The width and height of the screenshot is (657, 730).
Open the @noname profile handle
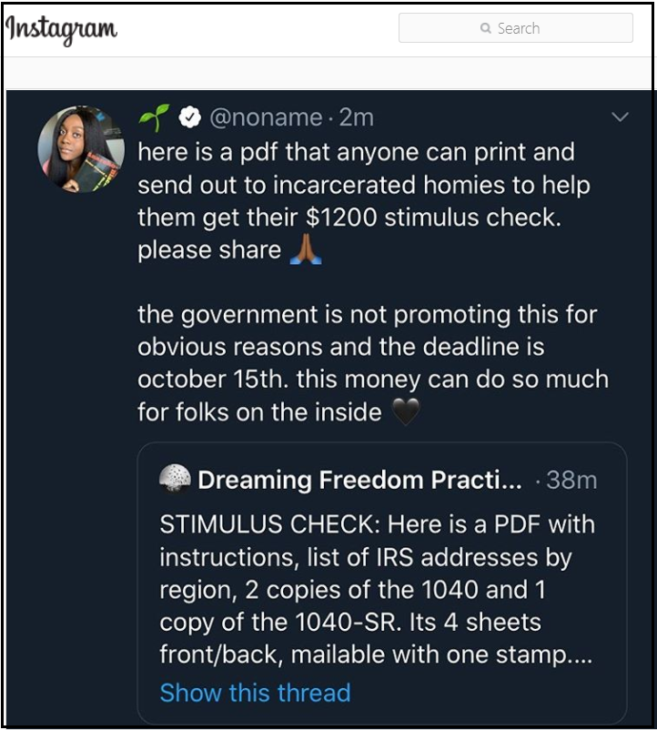point(266,117)
